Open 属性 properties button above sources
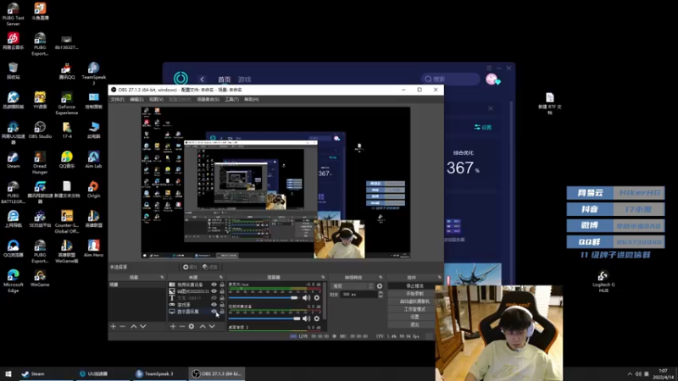The width and height of the screenshot is (678, 381). 190,267
